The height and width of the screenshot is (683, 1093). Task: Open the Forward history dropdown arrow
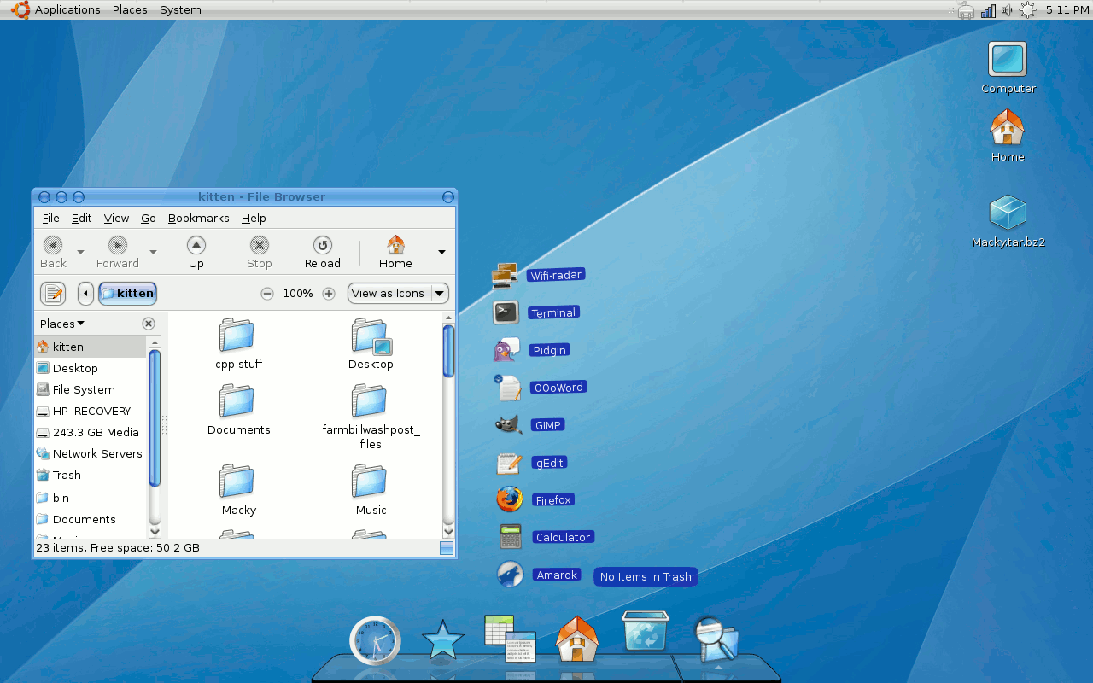coord(154,253)
